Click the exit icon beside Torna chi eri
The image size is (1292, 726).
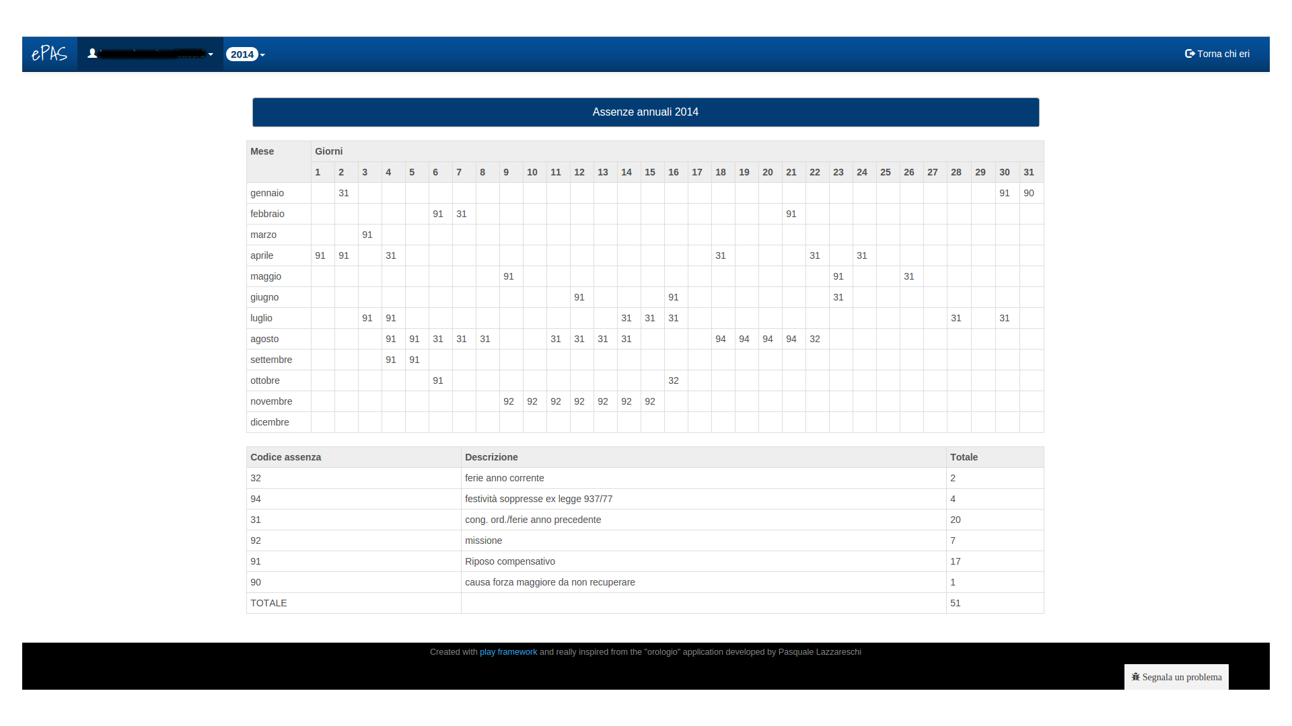point(1189,54)
